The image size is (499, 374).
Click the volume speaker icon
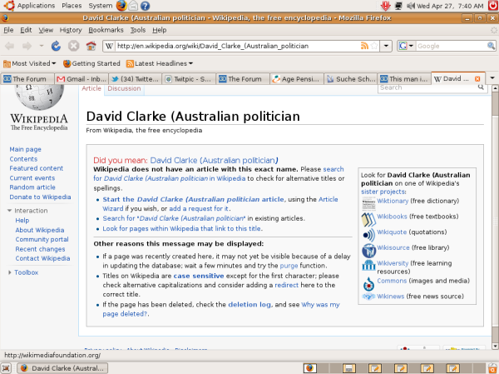pos(411,6)
